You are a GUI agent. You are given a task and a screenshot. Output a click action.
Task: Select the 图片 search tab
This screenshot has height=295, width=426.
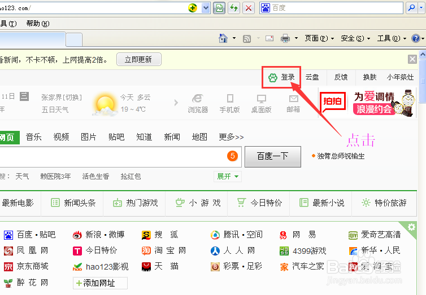[89, 137]
